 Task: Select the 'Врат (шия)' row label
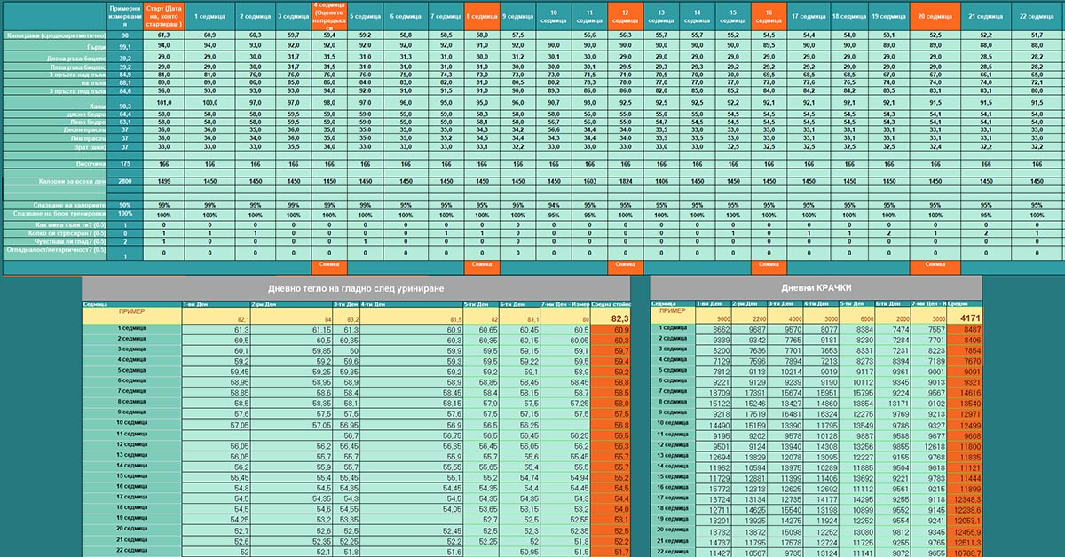(53, 145)
